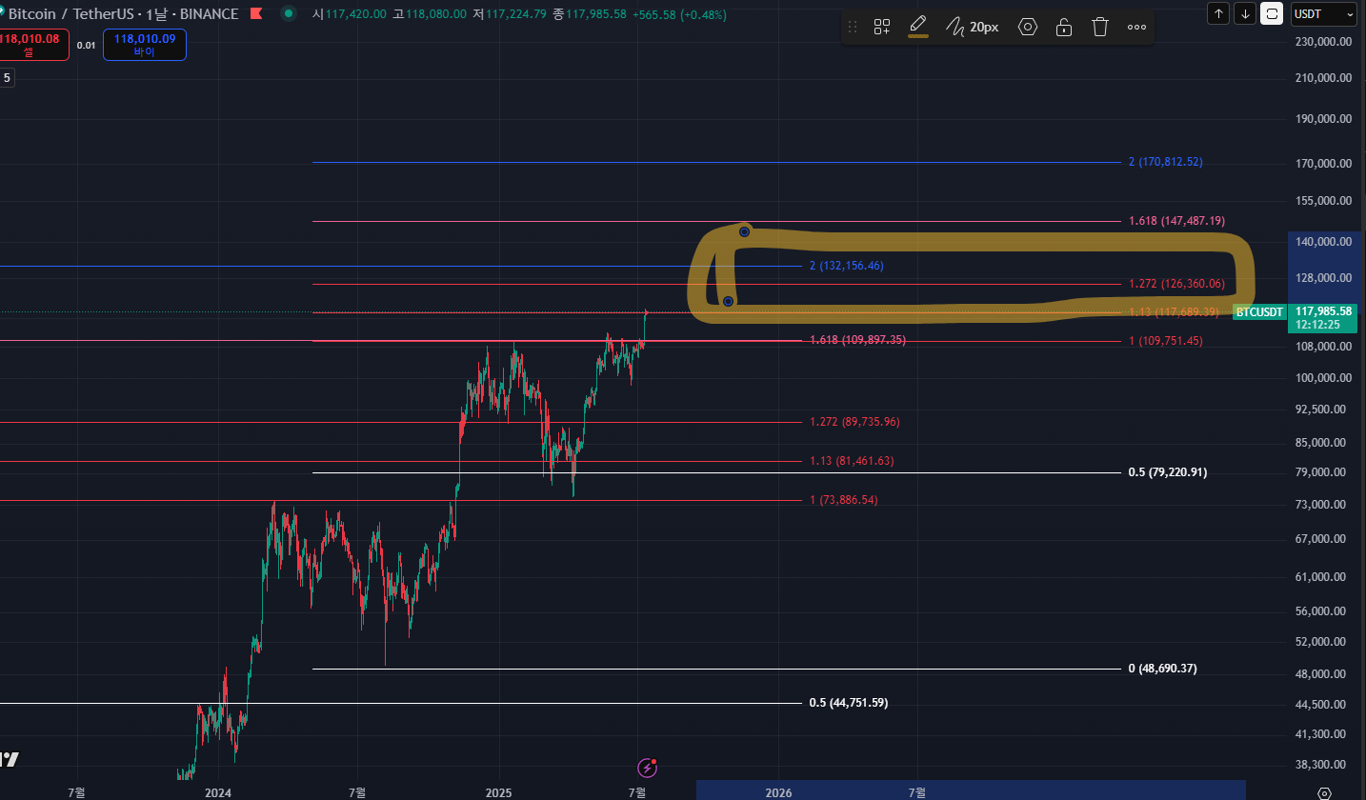Select the lower anchor point of the brush drawing
Image resolution: width=1366 pixels, height=800 pixels.
coord(728,301)
